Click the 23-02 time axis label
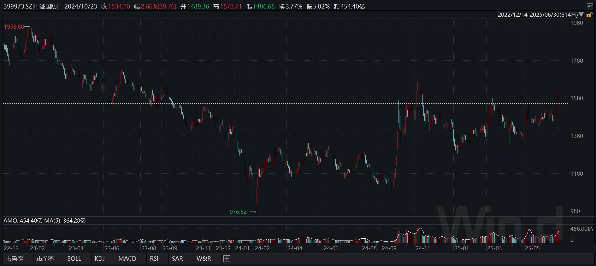Viewport: 596px width, 266px height. [38, 248]
